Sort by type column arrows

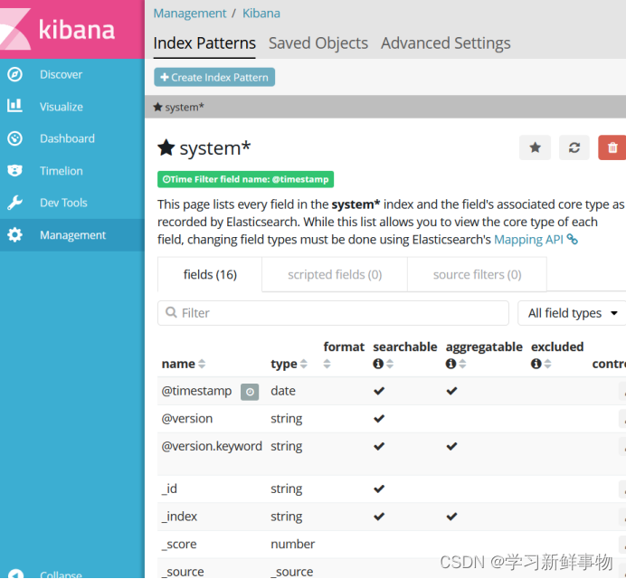pyautogui.click(x=304, y=364)
